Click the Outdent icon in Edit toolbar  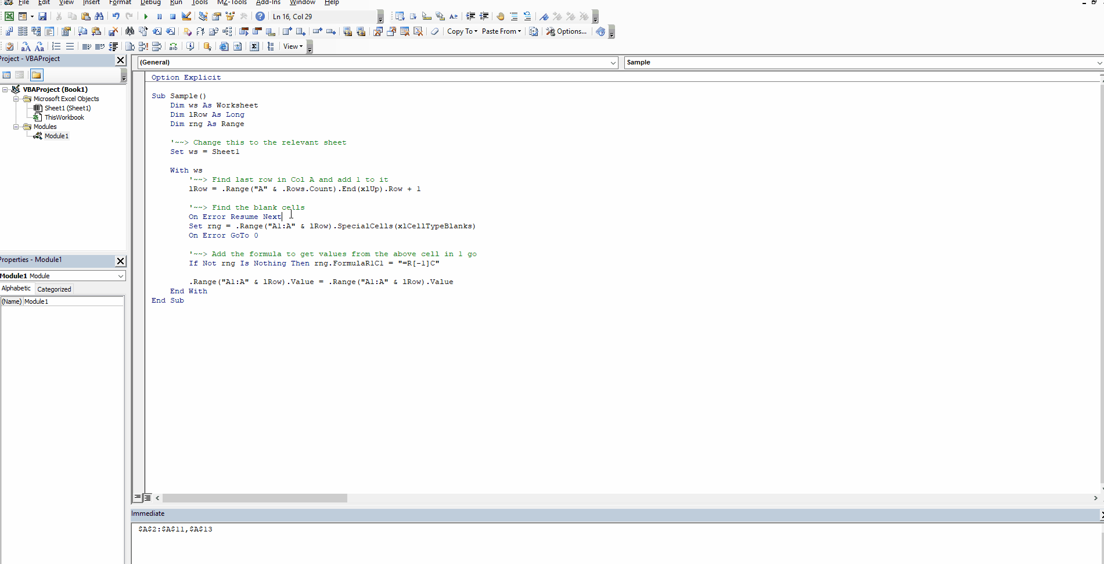[484, 16]
